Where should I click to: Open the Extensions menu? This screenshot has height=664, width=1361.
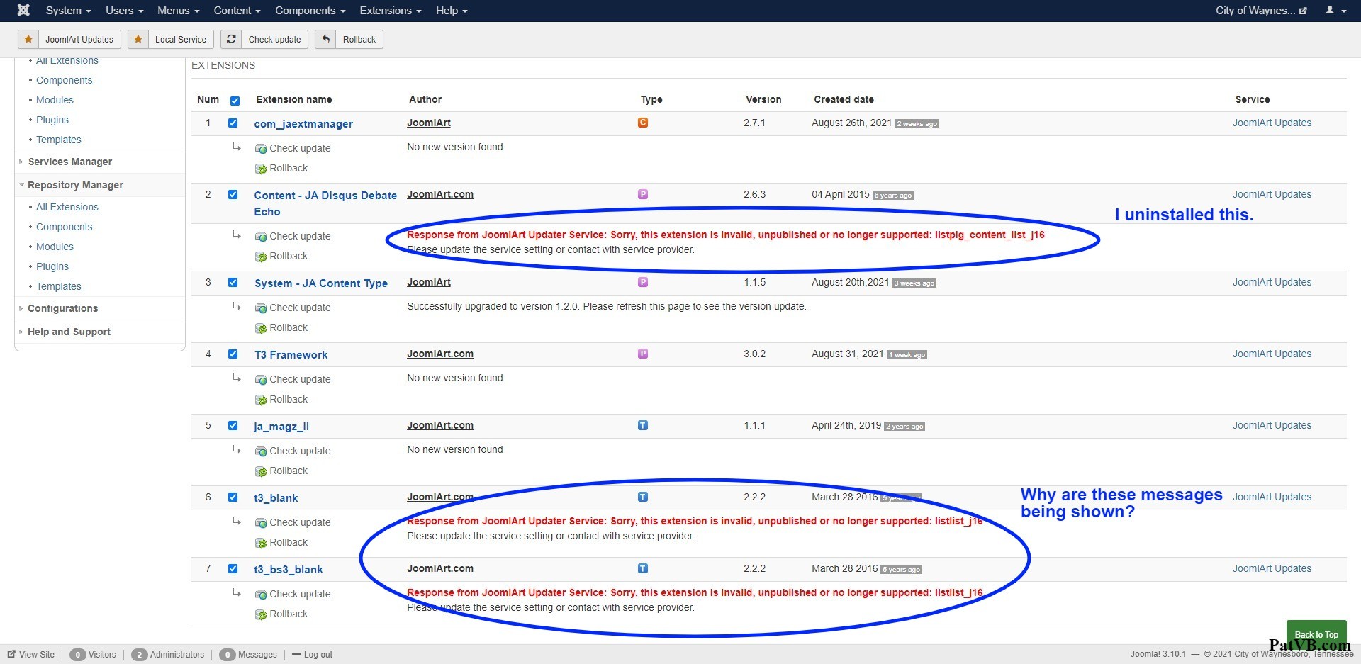[x=390, y=11]
